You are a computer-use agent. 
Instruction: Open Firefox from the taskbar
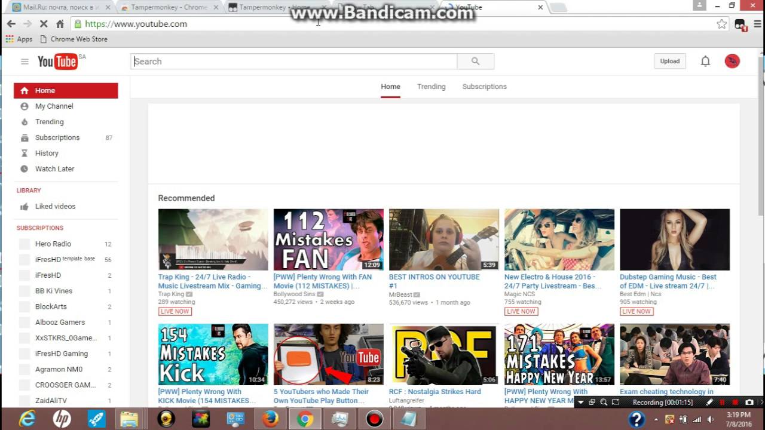tap(270, 419)
